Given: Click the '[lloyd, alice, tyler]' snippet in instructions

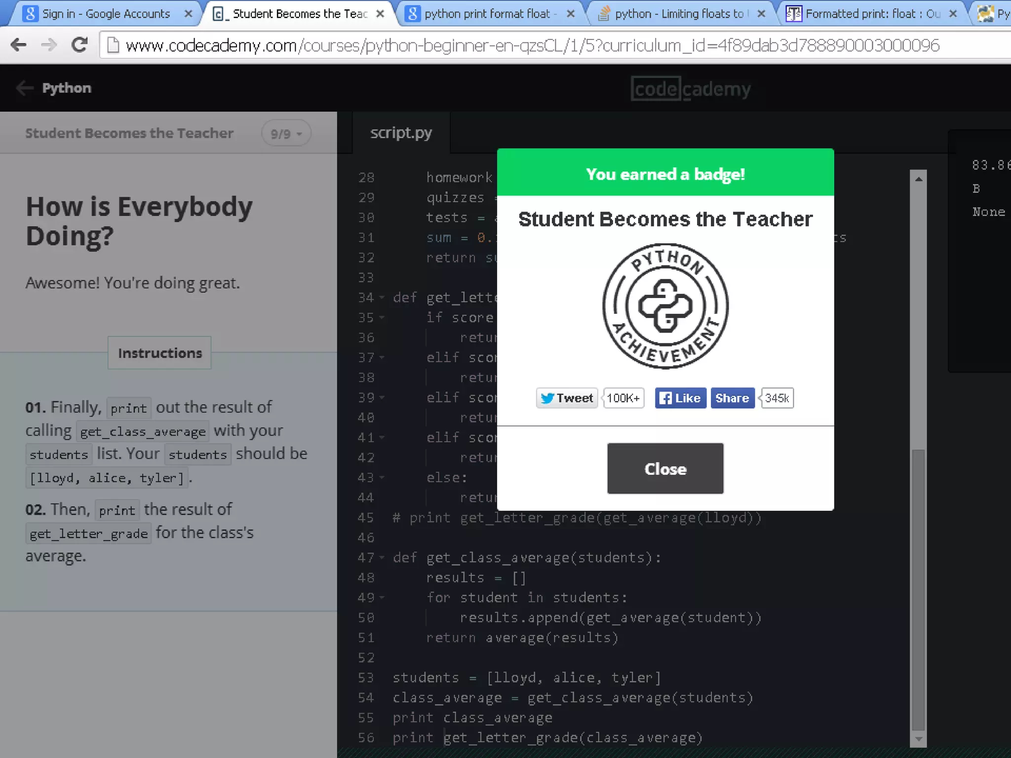Looking at the screenshot, I should coord(107,478).
